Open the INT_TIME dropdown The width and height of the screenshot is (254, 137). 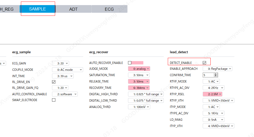coord(63,76)
